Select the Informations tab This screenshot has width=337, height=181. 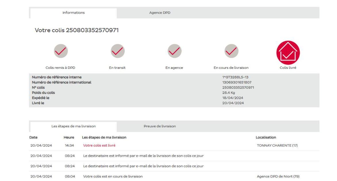click(x=74, y=13)
